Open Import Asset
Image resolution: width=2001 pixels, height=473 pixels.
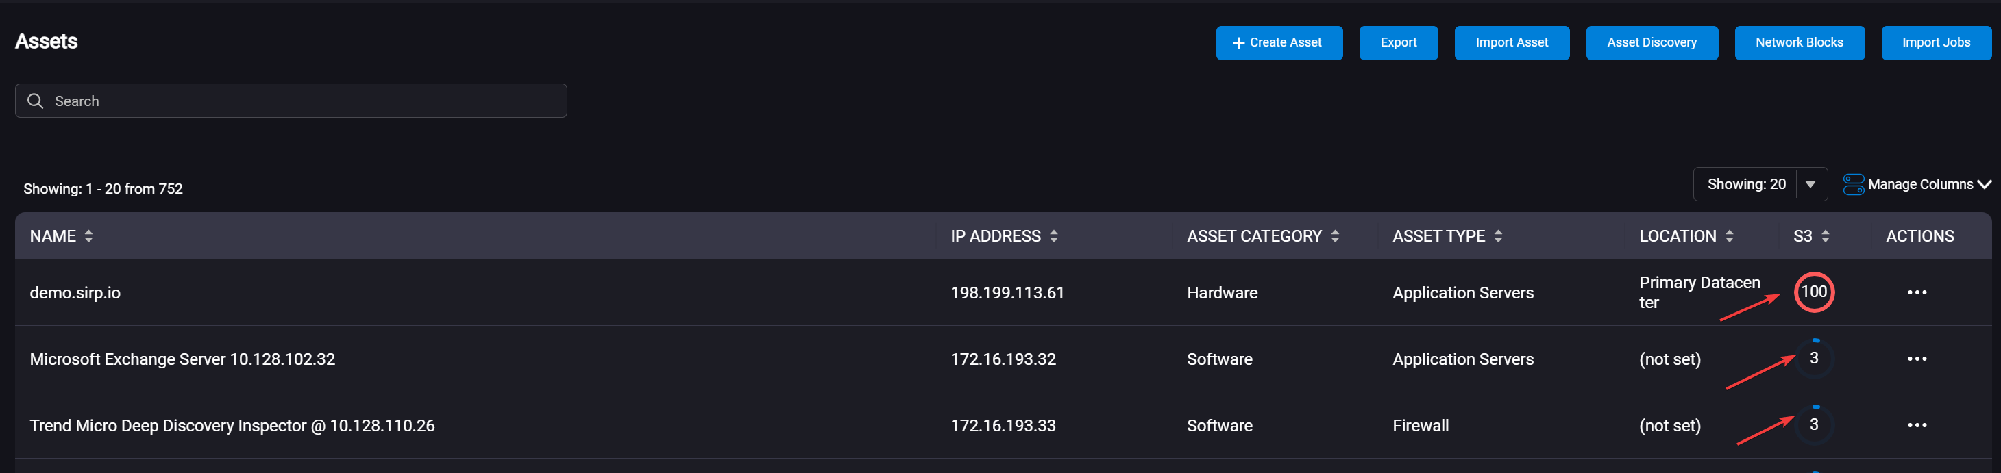point(1511,42)
